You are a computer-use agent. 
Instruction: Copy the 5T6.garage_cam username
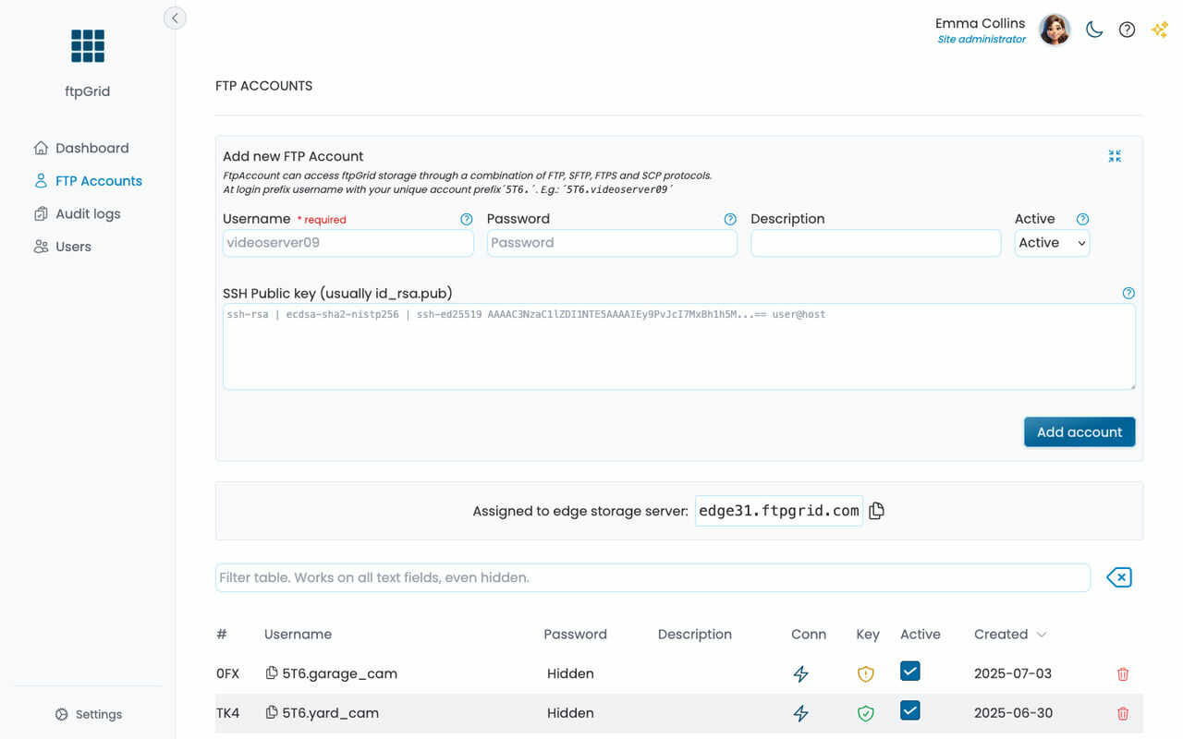coord(272,673)
